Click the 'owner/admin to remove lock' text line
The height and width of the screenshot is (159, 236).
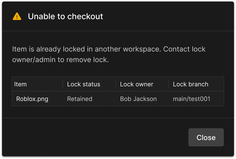60,60
